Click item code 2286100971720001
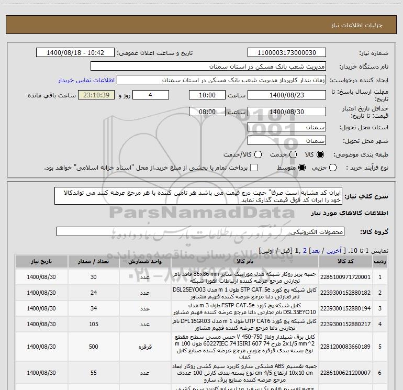Viewport: 403px width, 390px height. [345, 277]
